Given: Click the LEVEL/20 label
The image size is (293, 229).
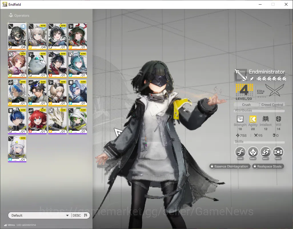Looking at the screenshot, I should pyautogui.click(x=244, y=99).
